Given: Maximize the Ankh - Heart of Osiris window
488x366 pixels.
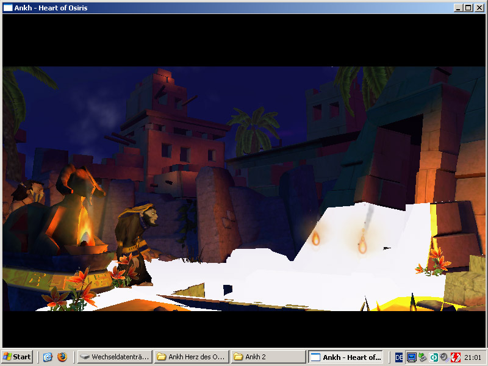Looking at the screenshot, I should (468, 8).
